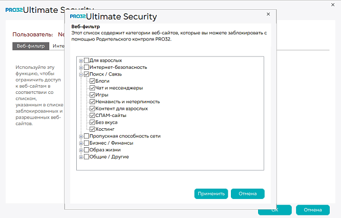Uncheck Ненависть и нетерпимость checkbox

[92, 102]
